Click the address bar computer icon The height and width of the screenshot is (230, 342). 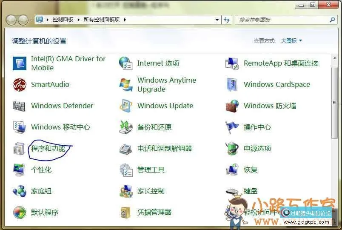(40, 20)
